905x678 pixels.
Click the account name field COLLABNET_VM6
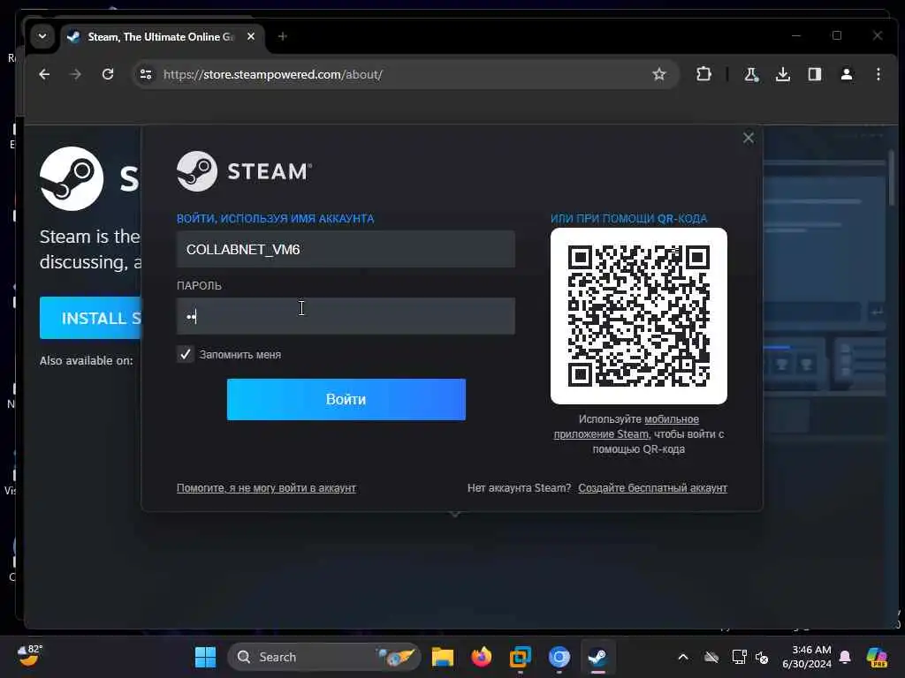coord(346,249)
